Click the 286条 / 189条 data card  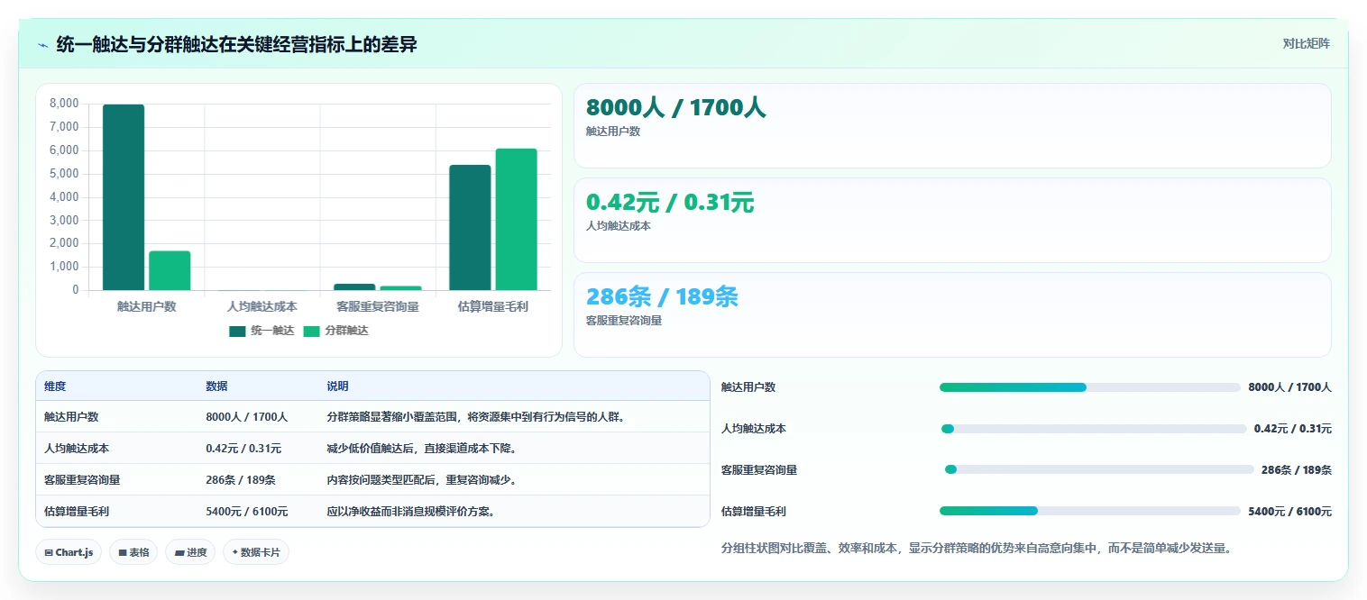[x=952, y=314]
